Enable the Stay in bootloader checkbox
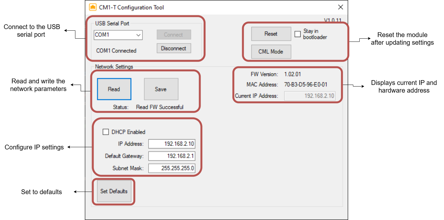This screenshot has width=444, height=220. pyautogui.click(x=298, y=34)
